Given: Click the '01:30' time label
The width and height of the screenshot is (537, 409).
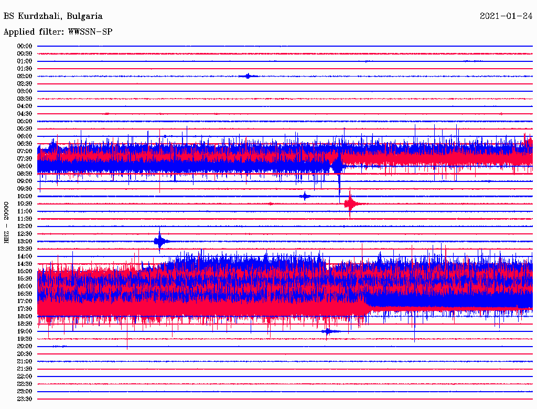Looking at the screenshot, I should point(25,69).
